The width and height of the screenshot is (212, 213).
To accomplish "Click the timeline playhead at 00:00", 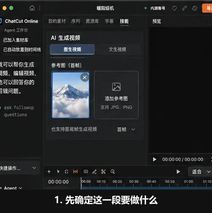I will tap(81, 183).
